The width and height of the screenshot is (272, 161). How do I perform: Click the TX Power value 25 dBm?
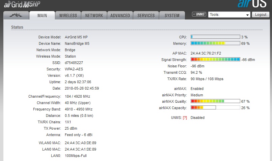71,128
